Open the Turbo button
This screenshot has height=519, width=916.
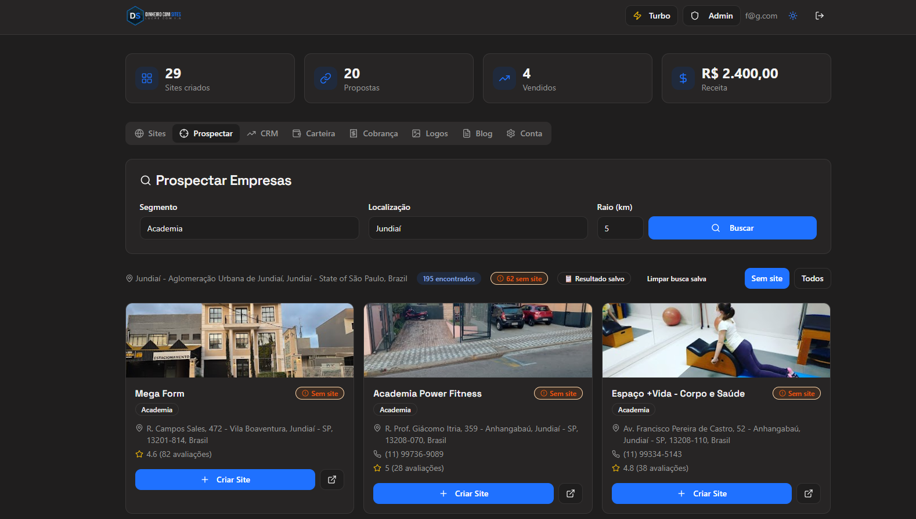click(651, 16)
